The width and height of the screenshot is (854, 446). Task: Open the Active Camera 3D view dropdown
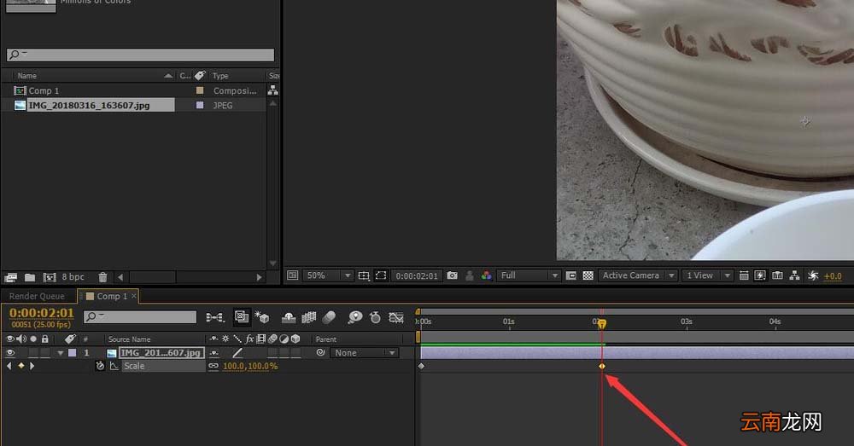[x=638, y=275]
